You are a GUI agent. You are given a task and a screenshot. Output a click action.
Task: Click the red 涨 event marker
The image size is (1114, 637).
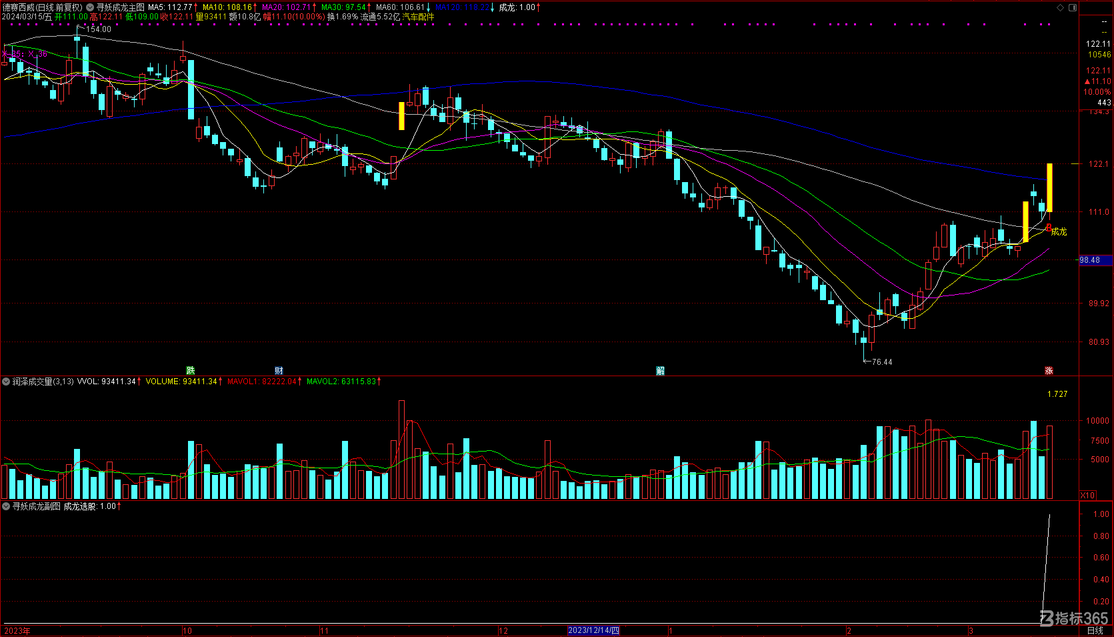1049,371
